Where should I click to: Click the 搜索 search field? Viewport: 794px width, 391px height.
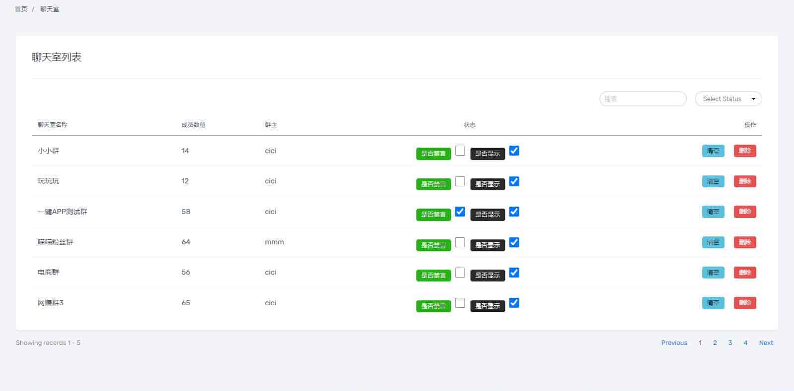(x=643, y=99)
